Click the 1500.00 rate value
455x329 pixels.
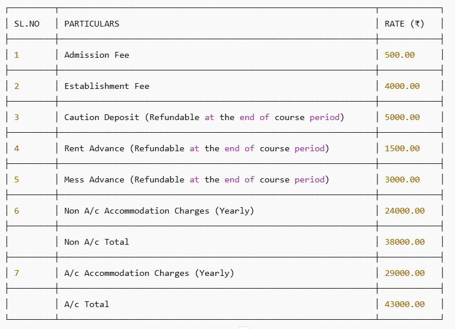402,148
